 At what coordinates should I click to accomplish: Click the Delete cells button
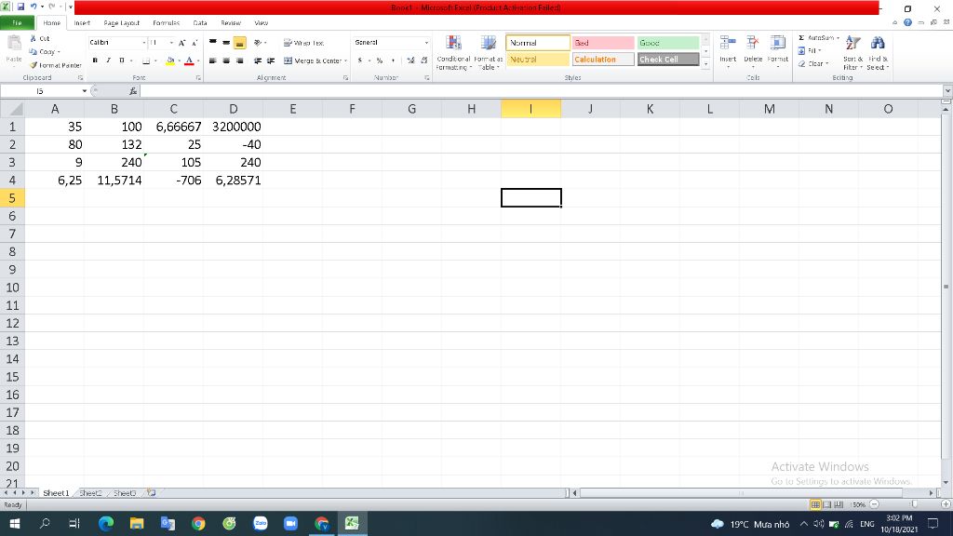point(752,52)
